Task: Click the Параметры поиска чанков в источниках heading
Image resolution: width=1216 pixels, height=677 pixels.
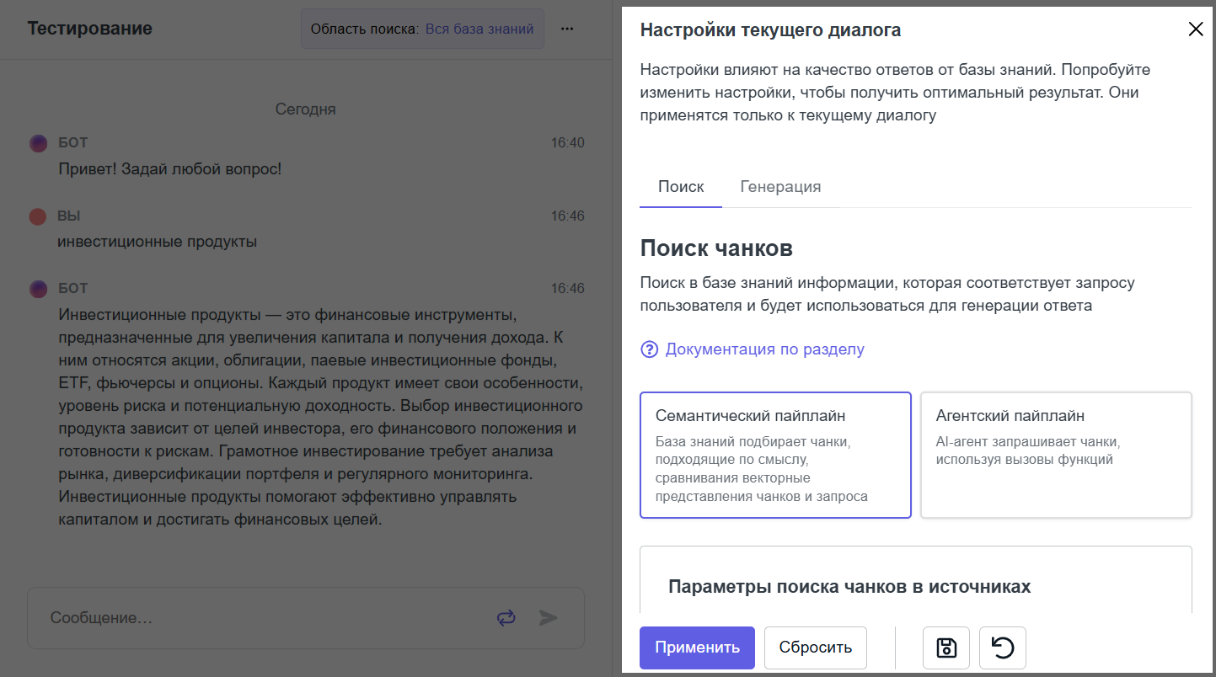Action: point(849,587)
